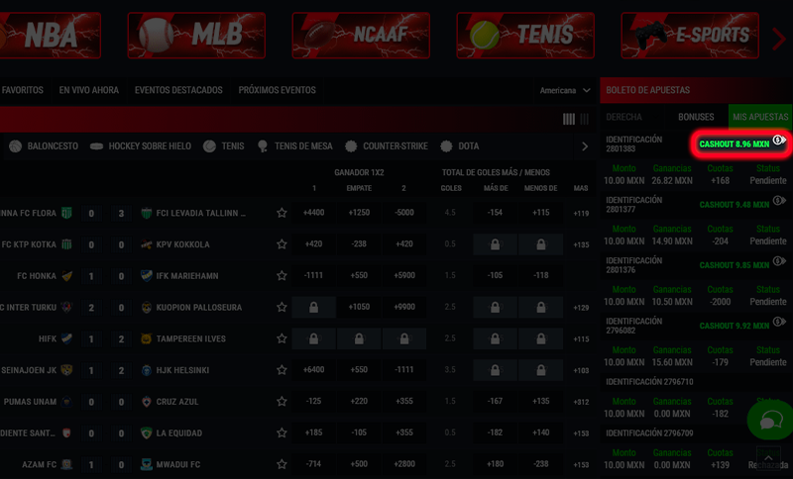Expand +129 more markets for Kuopion match
Viewport: 793px width, 479px height.
pos(581,308)
